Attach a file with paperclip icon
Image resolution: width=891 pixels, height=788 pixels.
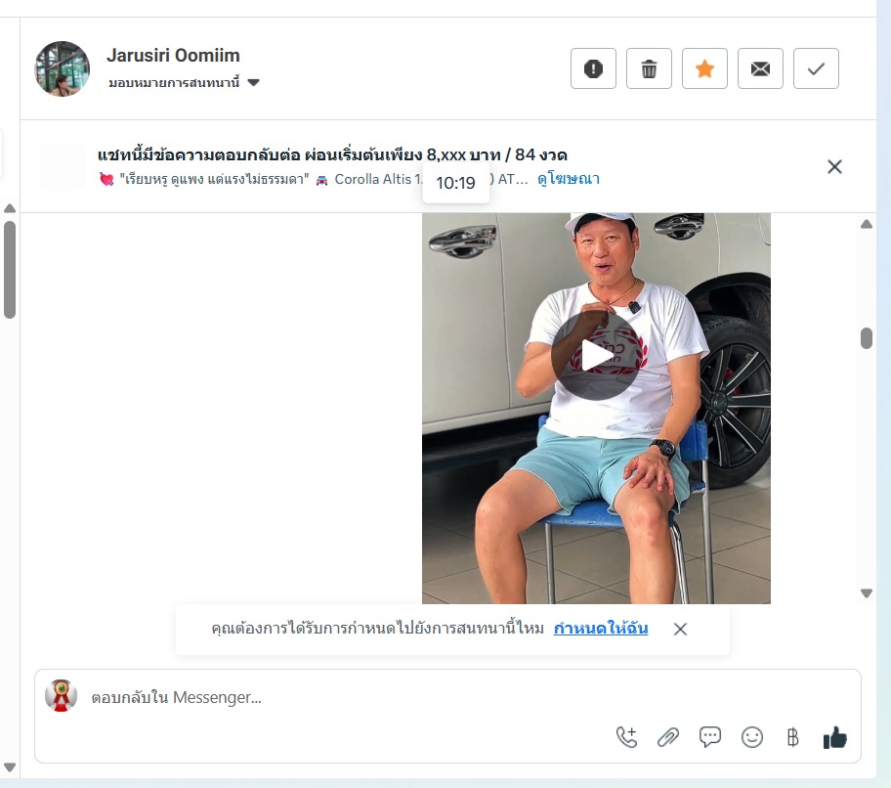[x=668, y=737]
